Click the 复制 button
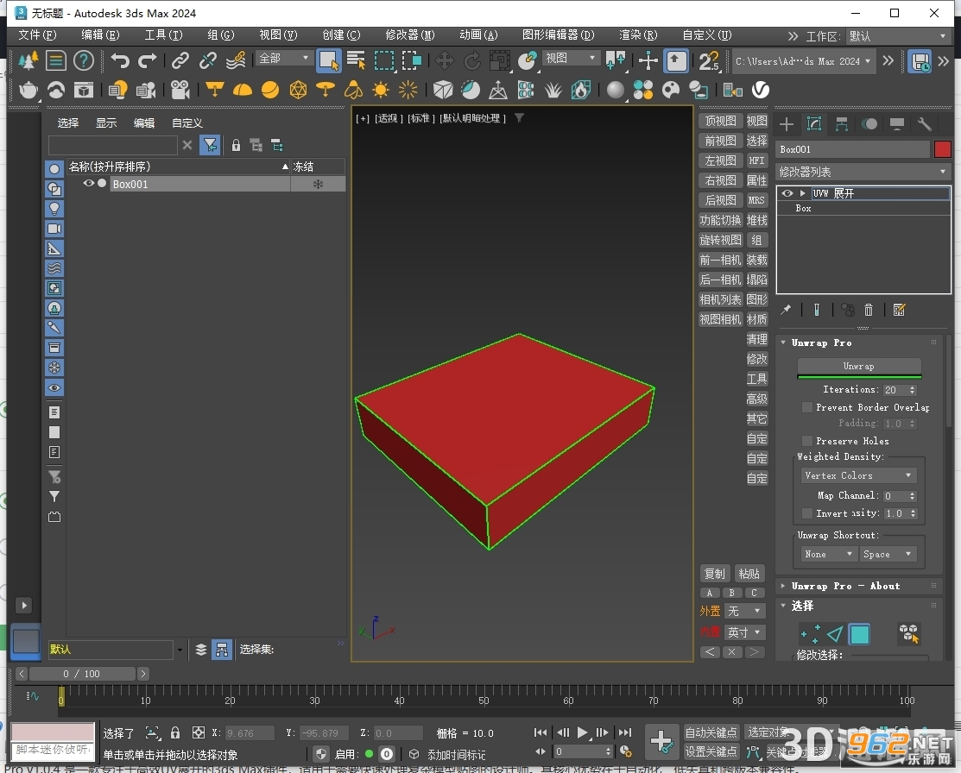Image resolution: width=961 pixels, height=773 pixels. pyautogui.click(x=715, y=574)
